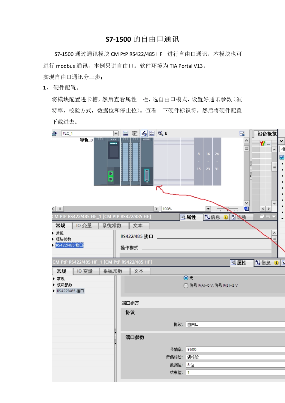
Task: Open the 协议 dropdown showing 自由口
Action: (x=235, y=324)
